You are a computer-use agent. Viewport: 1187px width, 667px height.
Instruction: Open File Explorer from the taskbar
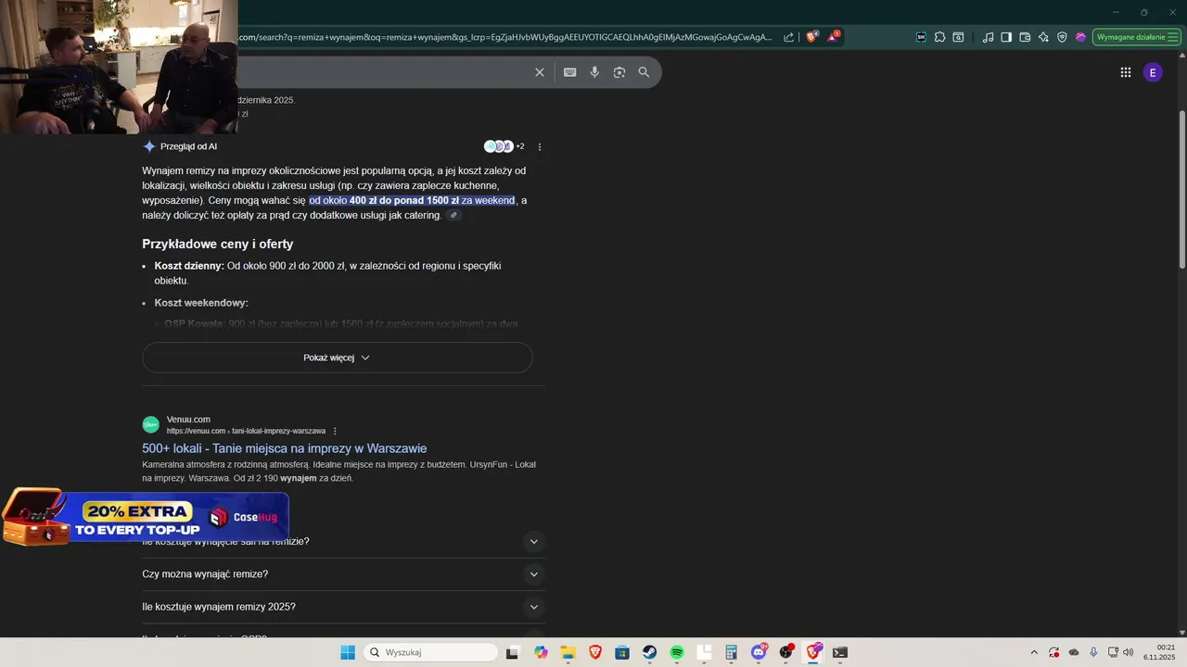click(568, 652)
